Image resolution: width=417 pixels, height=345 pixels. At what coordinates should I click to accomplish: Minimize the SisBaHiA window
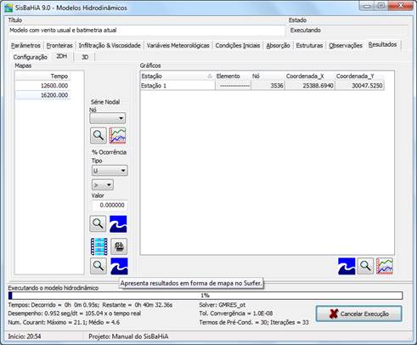coord(367,6)
